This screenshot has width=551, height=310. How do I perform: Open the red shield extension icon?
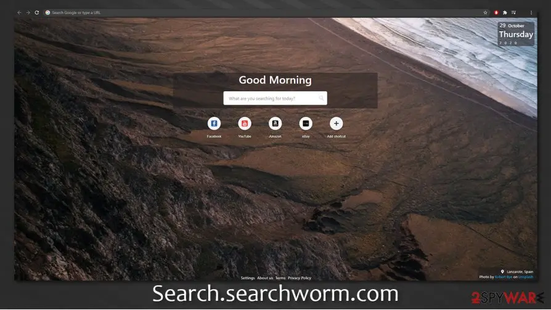coord(496,13)
